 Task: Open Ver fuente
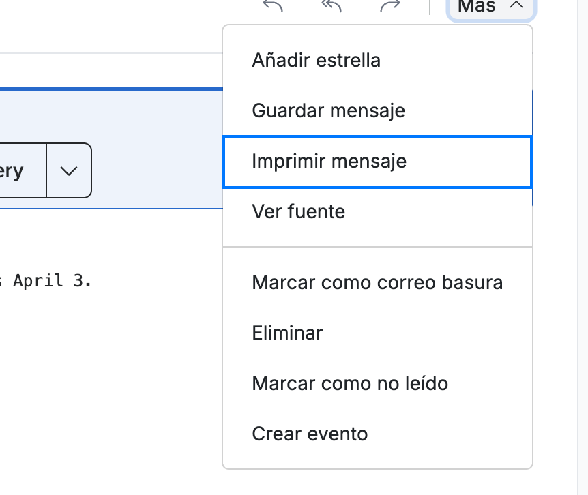[x=378, y=212]
